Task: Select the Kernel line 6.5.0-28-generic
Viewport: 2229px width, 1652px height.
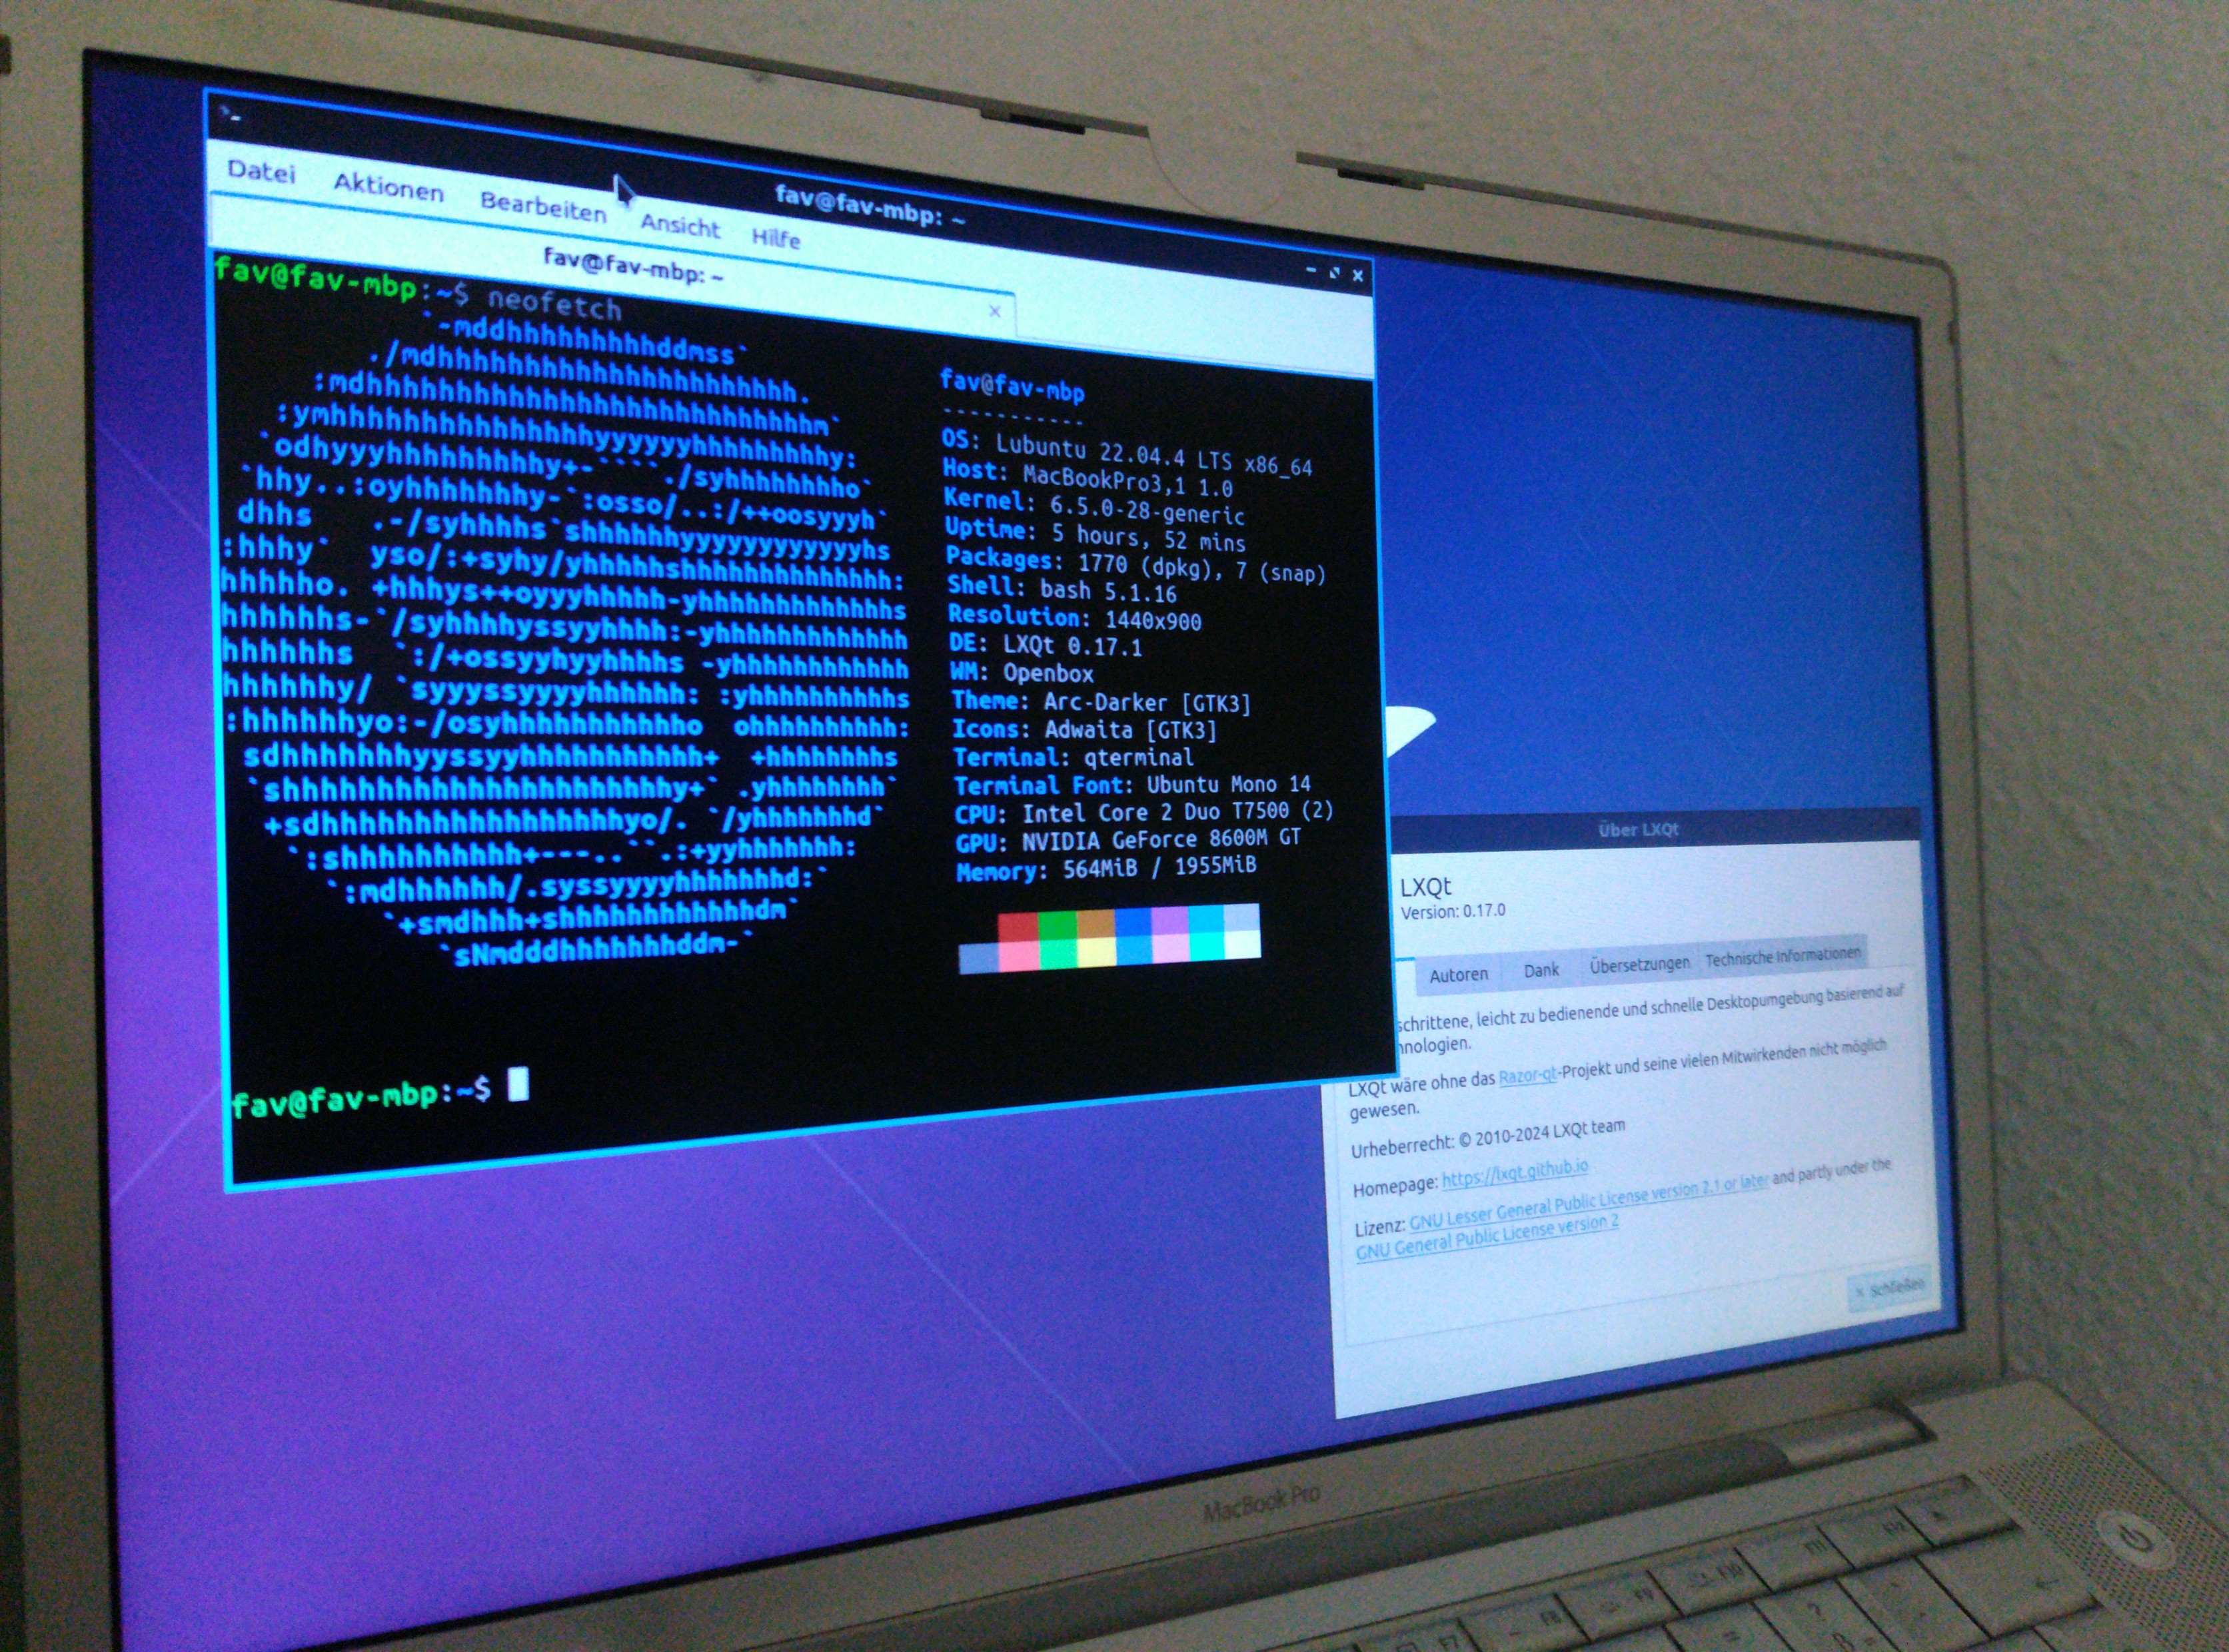Action: pyautogui.click(x=1094, y=508)
